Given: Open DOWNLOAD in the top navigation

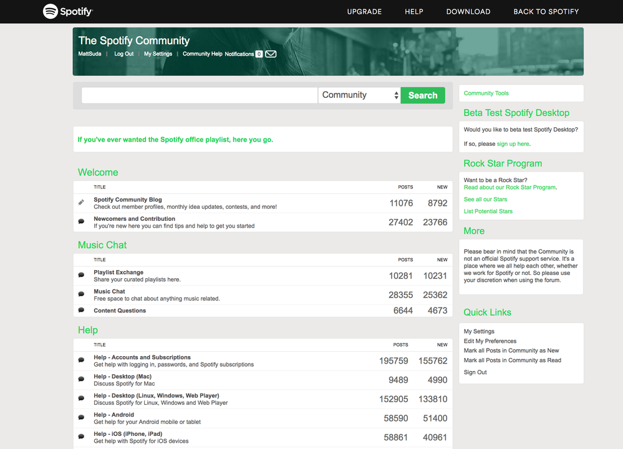Looking at the screenshot, I should tap(468, 11).
